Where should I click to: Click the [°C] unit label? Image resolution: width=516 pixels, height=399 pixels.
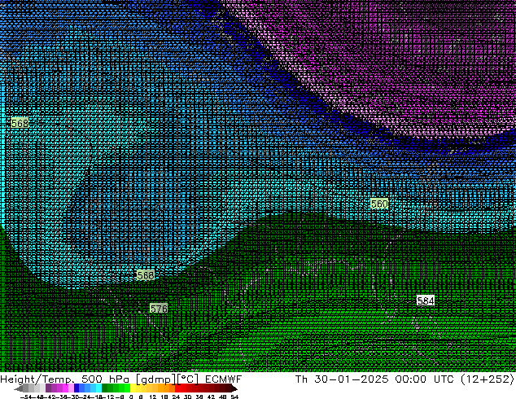coord(188,379)
